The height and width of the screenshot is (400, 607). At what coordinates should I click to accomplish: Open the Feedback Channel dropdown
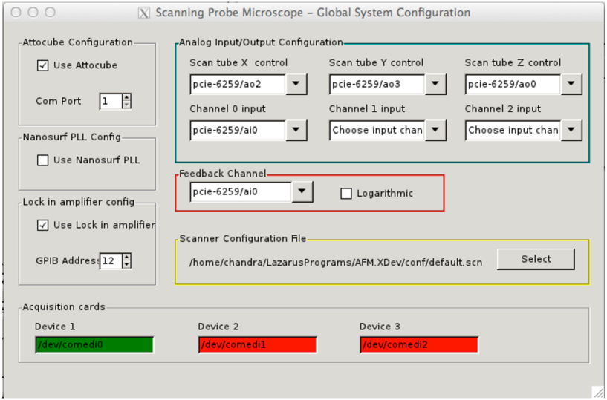302,192
